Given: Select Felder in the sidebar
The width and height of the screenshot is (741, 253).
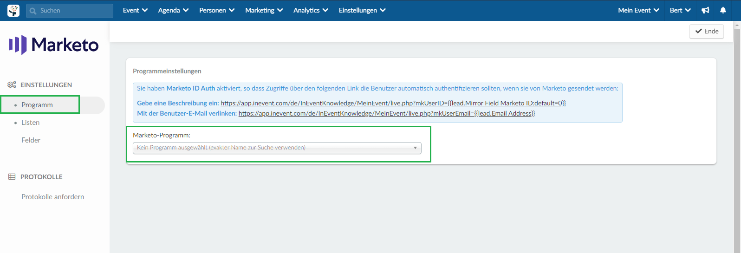Looking at the screenshot, I should point(31,140).
